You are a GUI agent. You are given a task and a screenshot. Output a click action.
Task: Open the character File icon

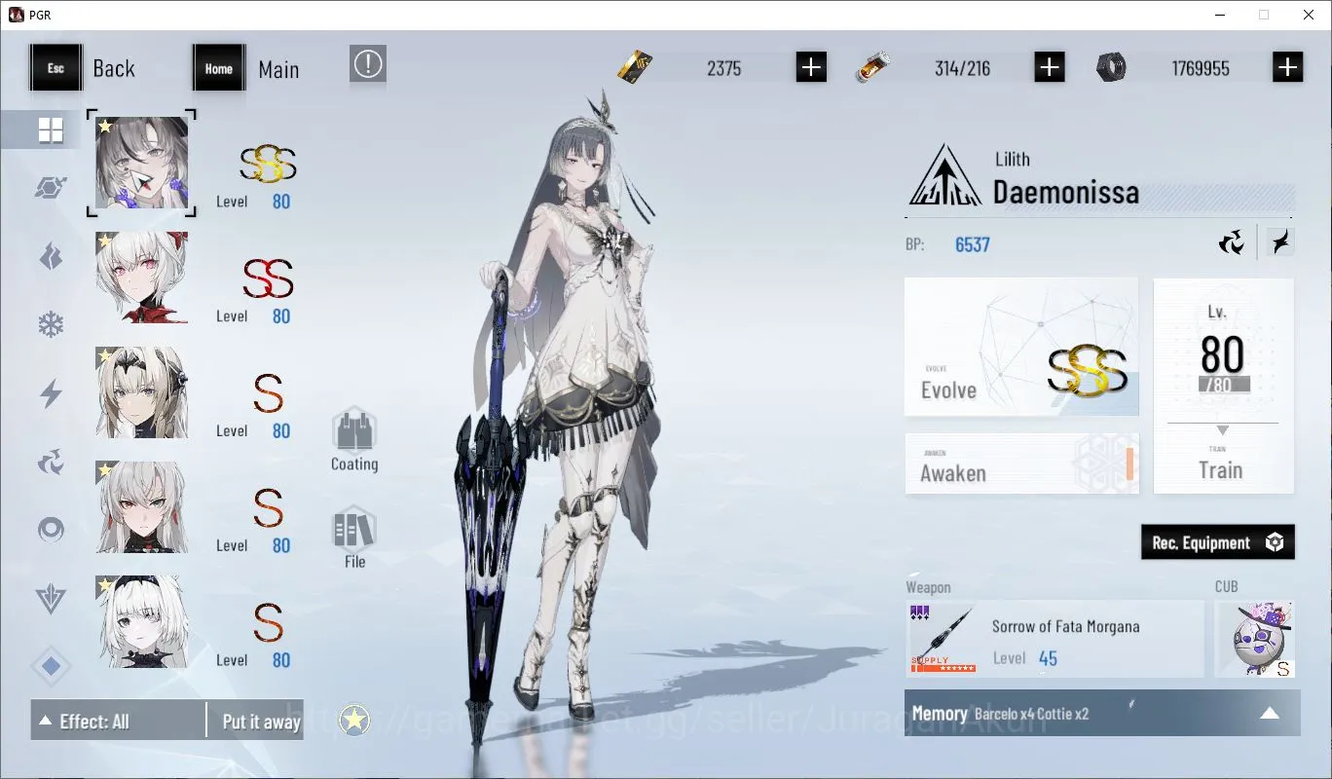click(354, 538)
